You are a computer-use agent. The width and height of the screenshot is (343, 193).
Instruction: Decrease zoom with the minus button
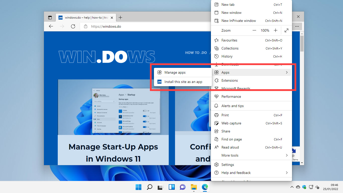click(x=254, y=30)
